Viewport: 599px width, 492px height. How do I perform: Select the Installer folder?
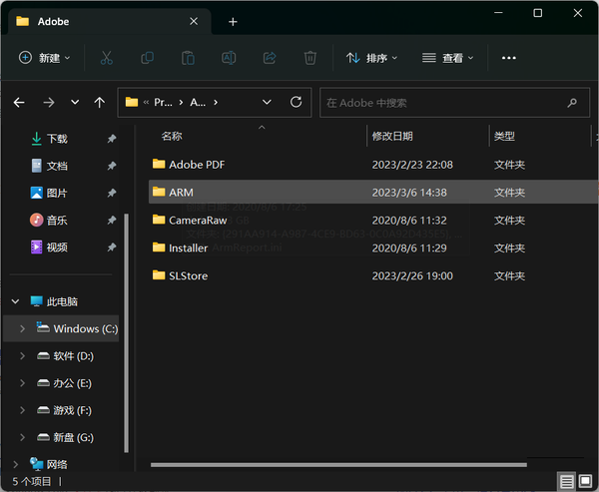tap(372, 248)
